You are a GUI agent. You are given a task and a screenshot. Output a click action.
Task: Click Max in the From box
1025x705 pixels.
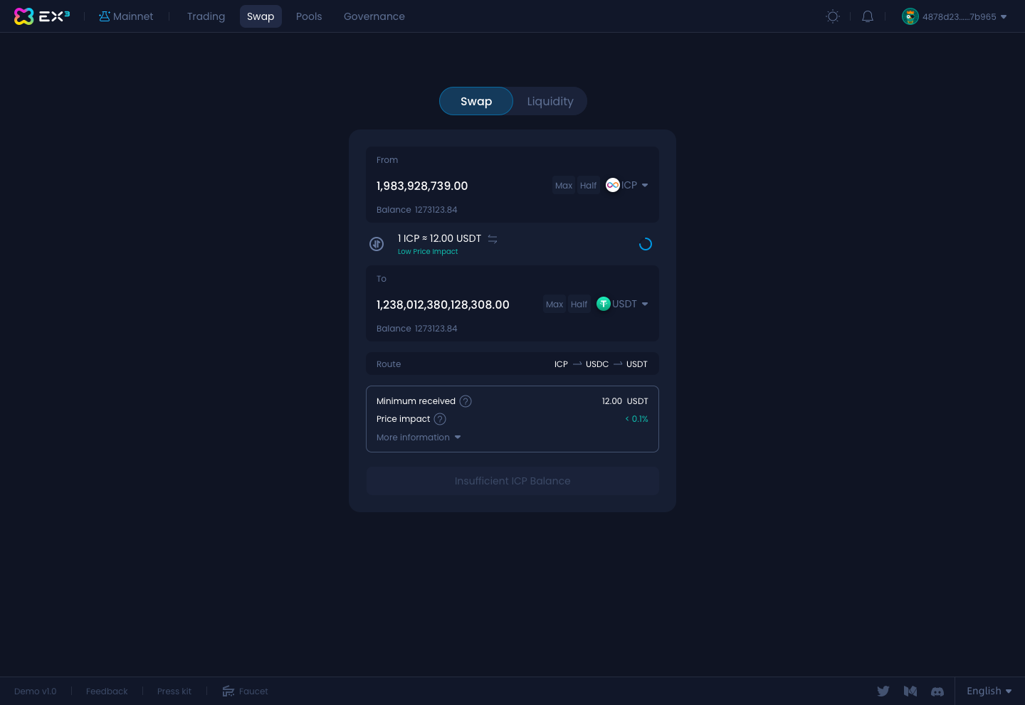564,186
